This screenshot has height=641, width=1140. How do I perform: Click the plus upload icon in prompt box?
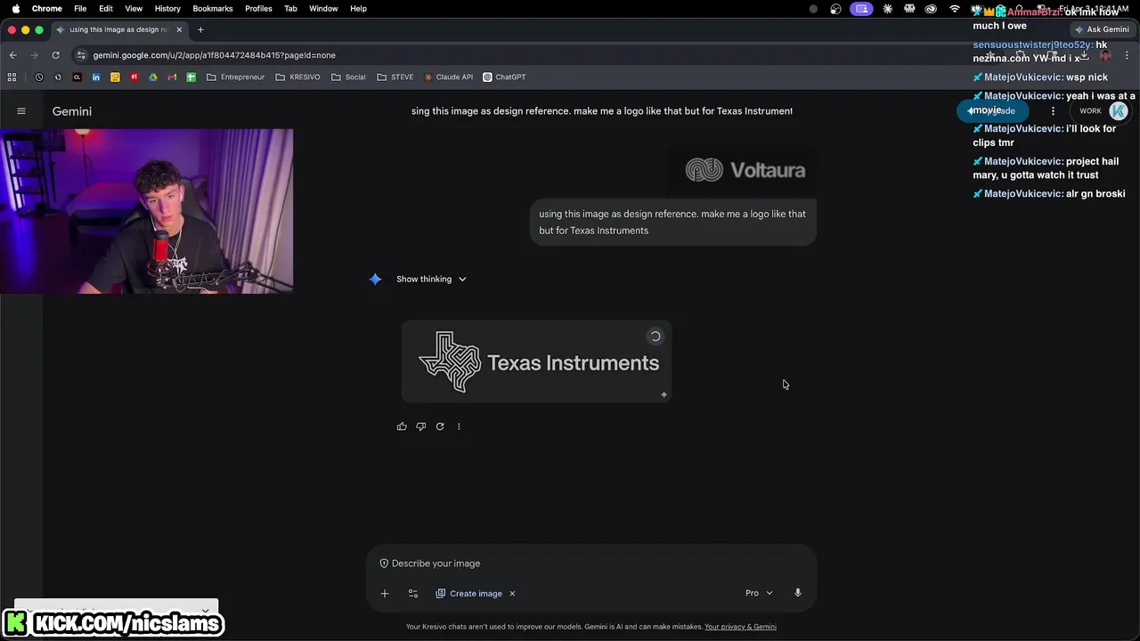[x=385, y=593]
